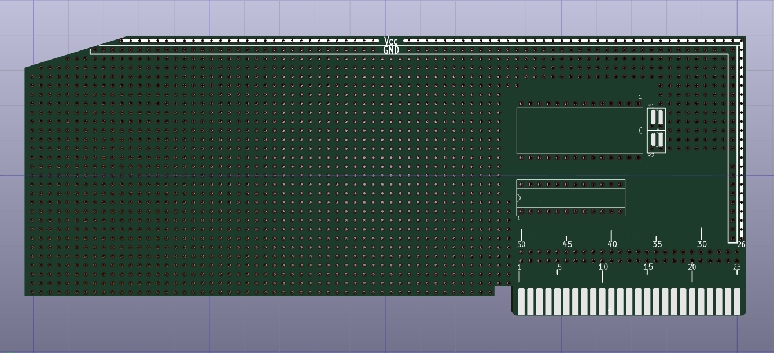Viewport: 774px width, 353px height.
Task: Click pin marker labeled 26
Action: click(741, 245)
